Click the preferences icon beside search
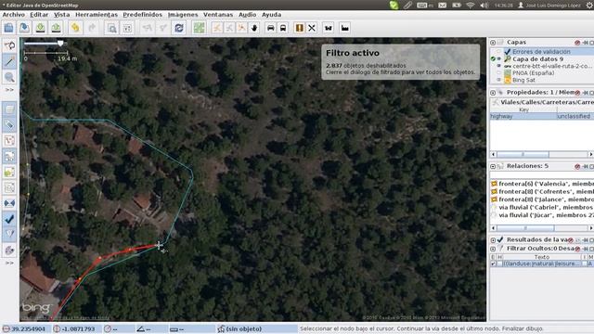 click(x=127, y=28)
